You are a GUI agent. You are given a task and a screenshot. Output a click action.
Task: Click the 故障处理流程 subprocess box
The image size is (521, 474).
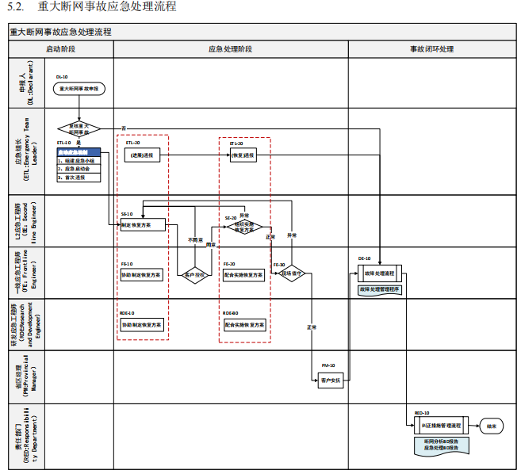(x=379, y=273)
